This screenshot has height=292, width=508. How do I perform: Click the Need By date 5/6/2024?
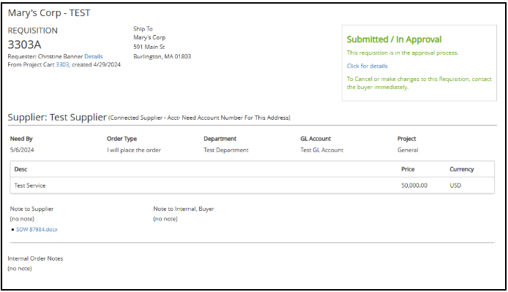coord(22,150)
